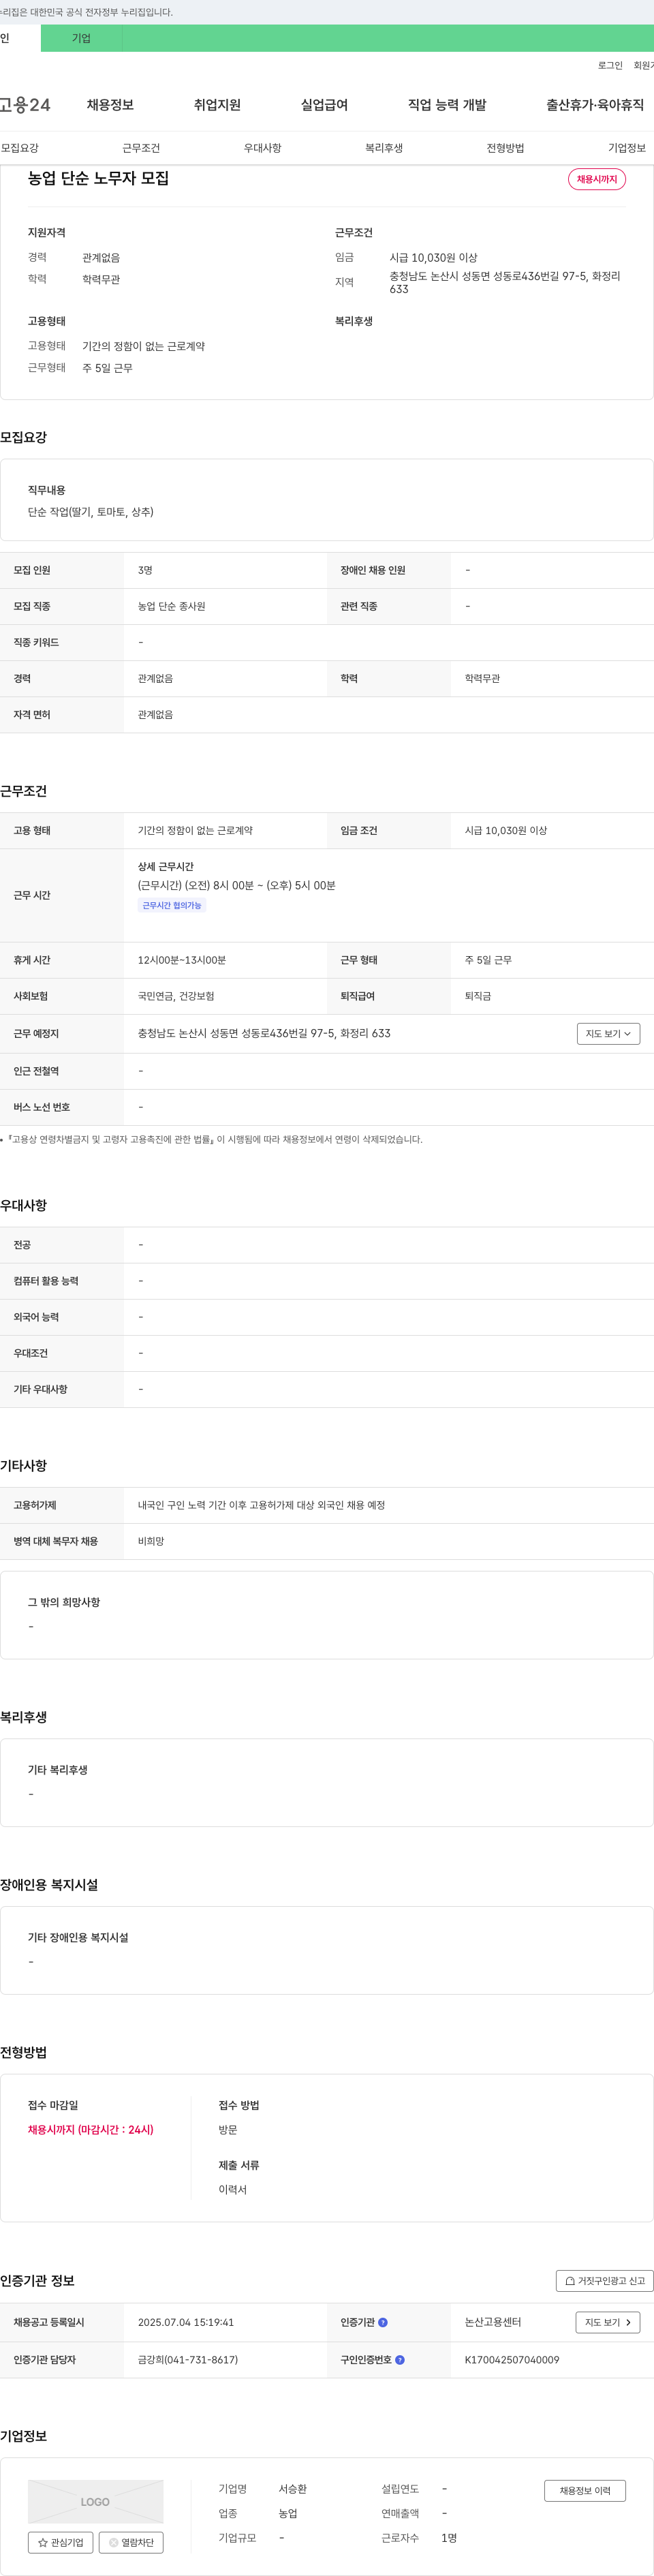Viewport: 654px width, 2576px height.
Task: Click 3명 recruitment count value
Action: (145, 570)
